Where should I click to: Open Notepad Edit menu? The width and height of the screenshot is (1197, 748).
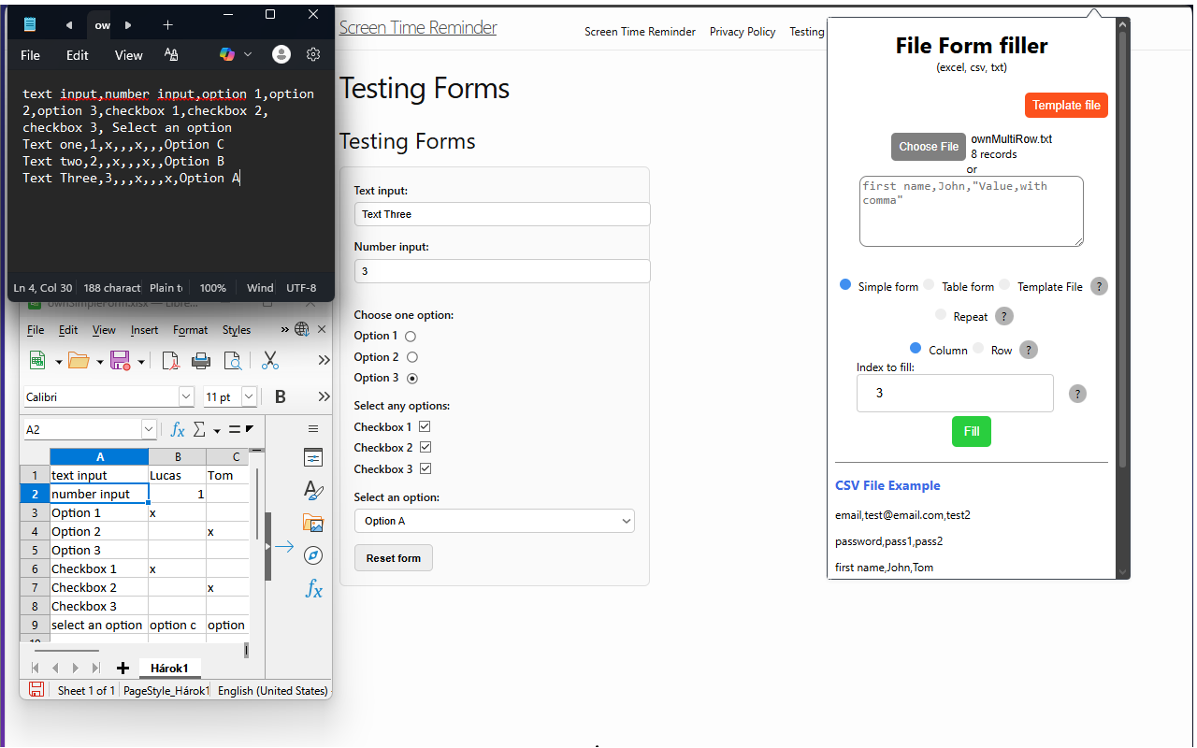coord(78,55)
